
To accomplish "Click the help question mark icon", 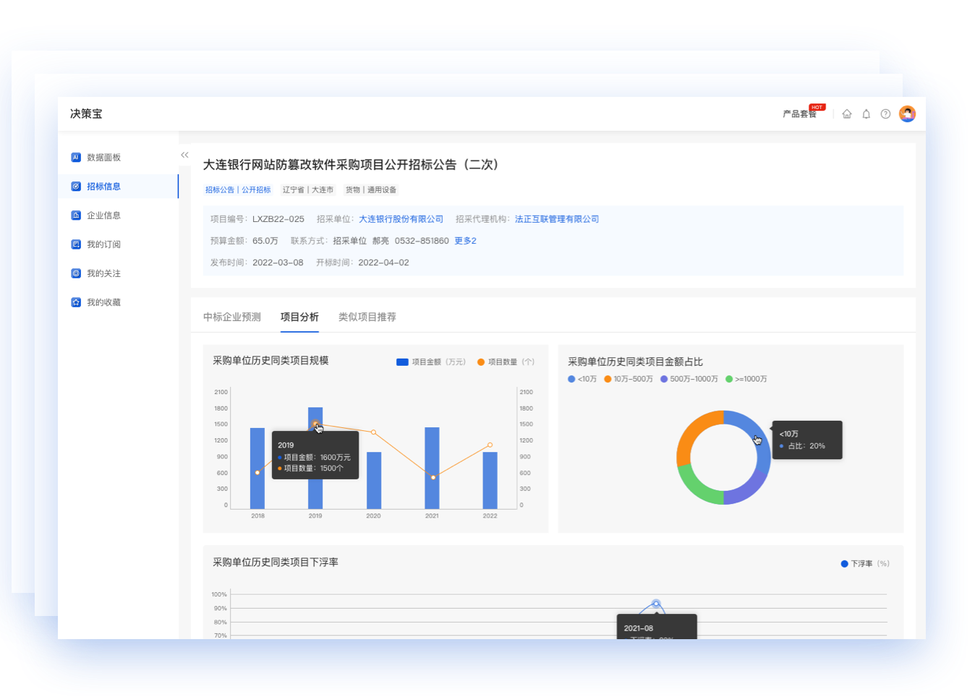I will [x=885, y=114].
